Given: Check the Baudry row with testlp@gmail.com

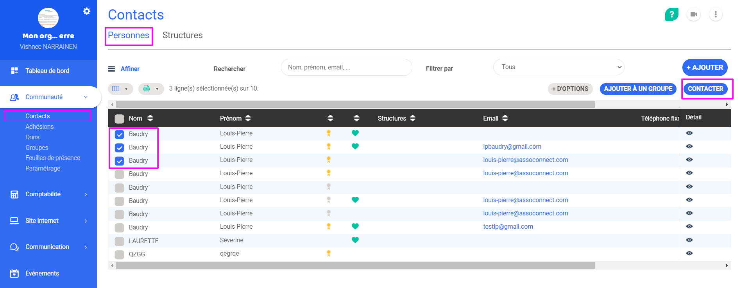Looking at the screenshot, I should pyautogui.click(x=120, y=228).
